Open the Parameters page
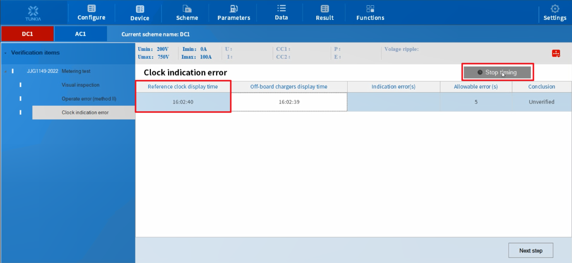 (234, 13)
